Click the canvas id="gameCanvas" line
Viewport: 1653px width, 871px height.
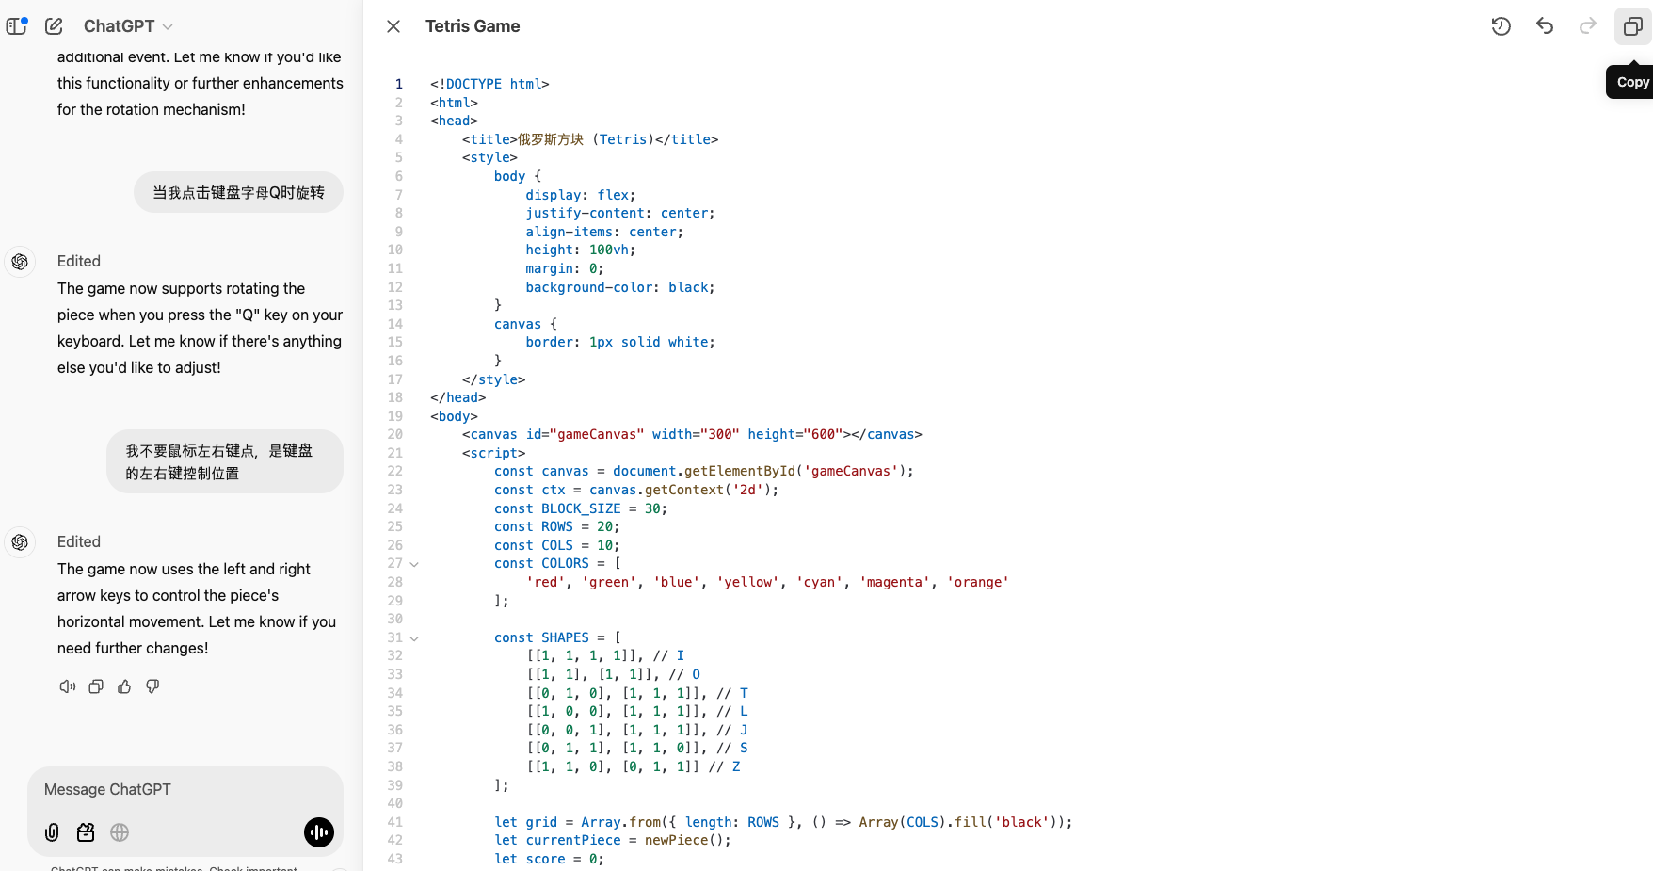[692, 434]
